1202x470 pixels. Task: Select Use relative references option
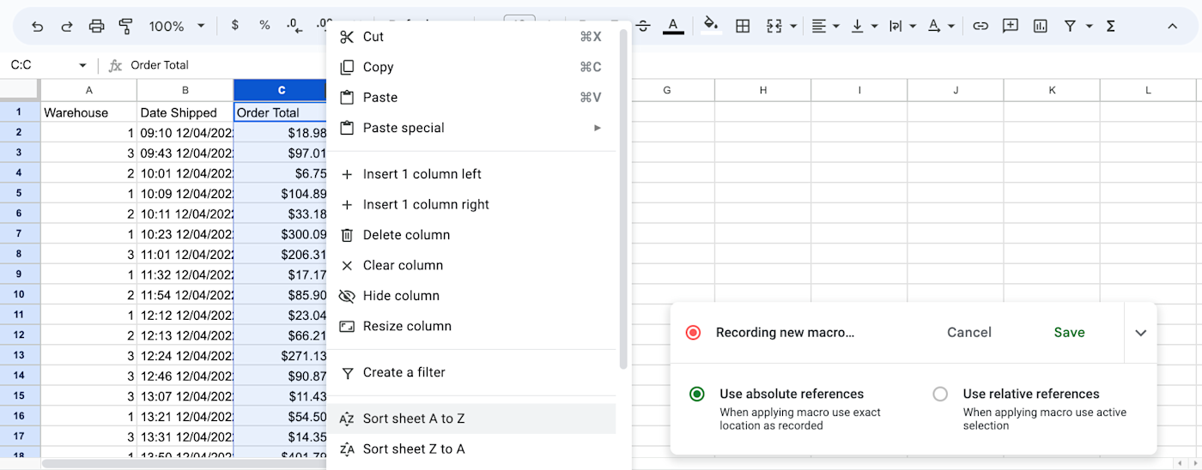point(940,395)
